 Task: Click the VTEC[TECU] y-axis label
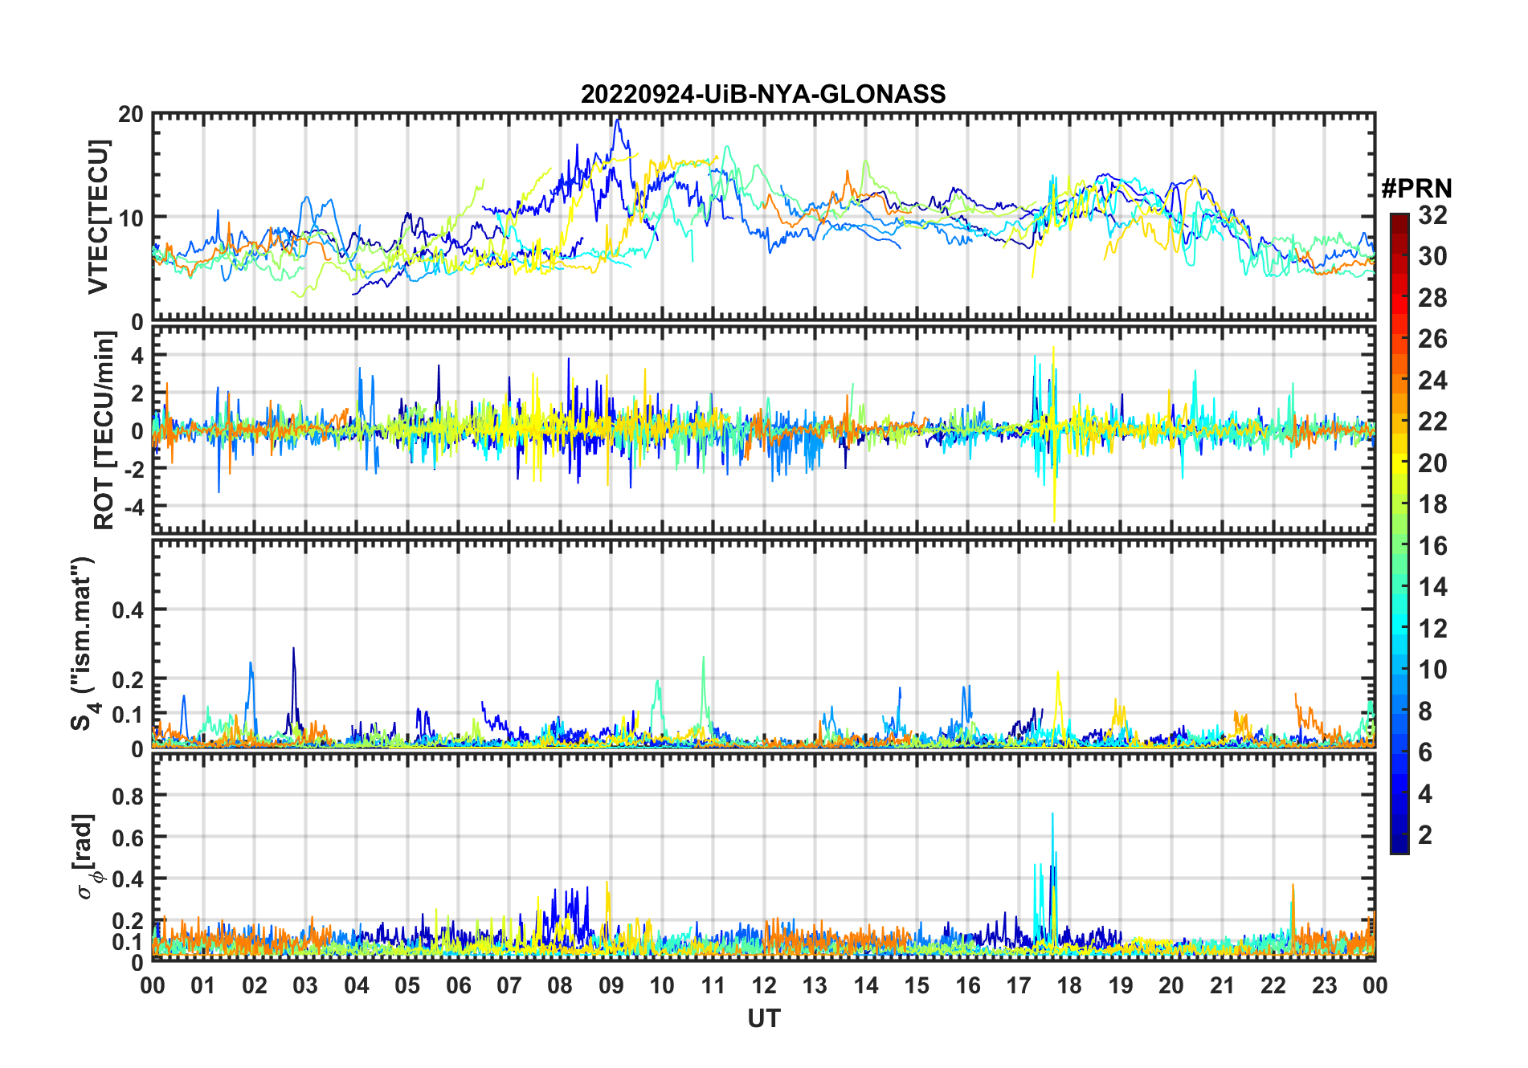coord(98,217)
